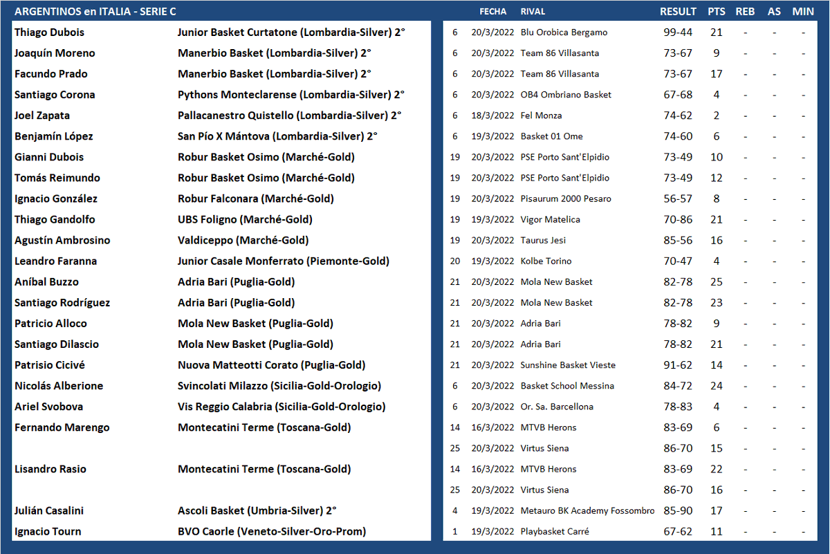The height and width of the screenshot is (554, 830).
Task: Select the RIVAL column header
Action: coord(533,11)
